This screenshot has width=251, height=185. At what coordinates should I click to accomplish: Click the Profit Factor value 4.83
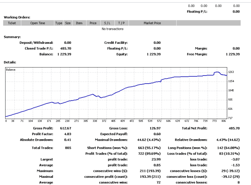tap(67, 134)
